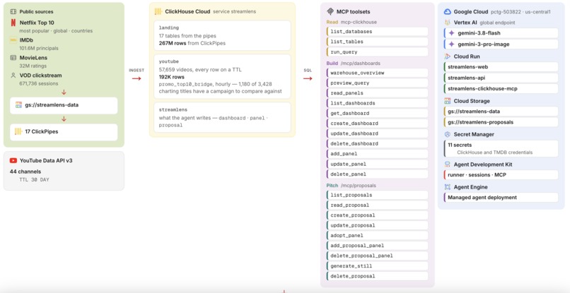Open the 'youtube' database card

222,77
